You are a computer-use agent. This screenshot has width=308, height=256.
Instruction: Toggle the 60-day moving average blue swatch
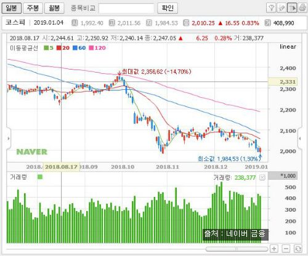click(x=75, y=48)
